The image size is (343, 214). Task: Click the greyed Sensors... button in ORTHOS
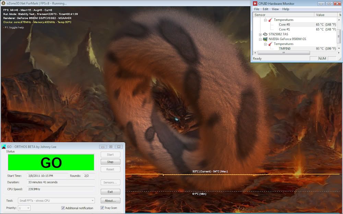pyautogui.click(x=110, y=182)
